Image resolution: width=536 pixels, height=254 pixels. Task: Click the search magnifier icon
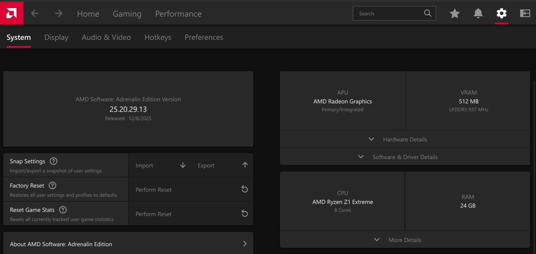pyautogui.click(x=428, y=13)
